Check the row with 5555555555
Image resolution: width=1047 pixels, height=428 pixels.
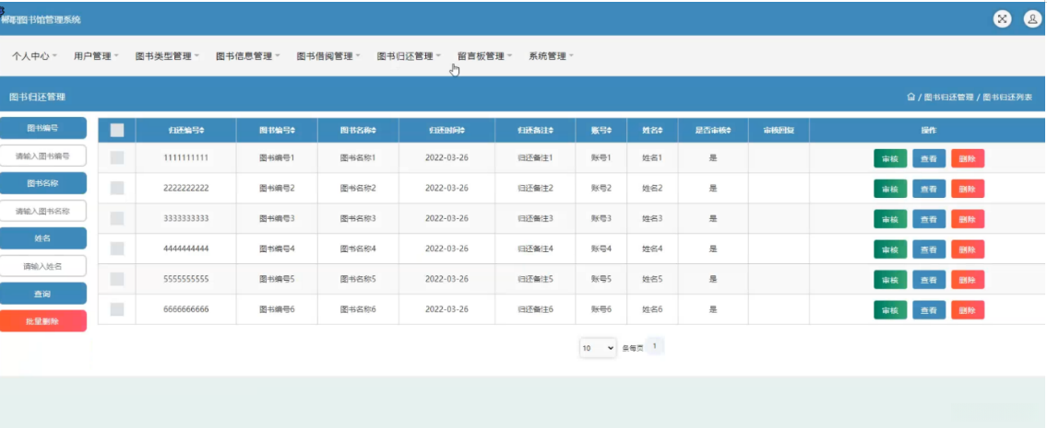117,279
